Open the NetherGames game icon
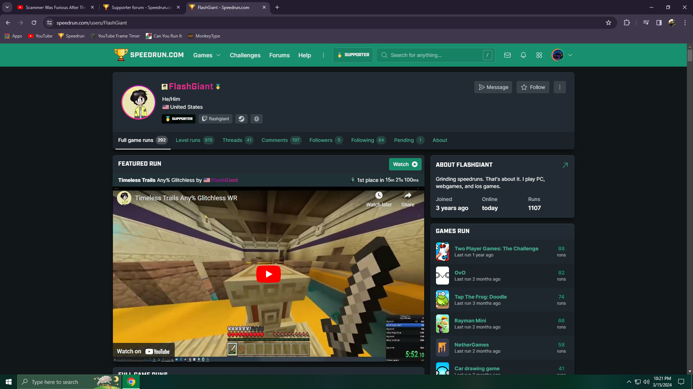 pos(443,348)
